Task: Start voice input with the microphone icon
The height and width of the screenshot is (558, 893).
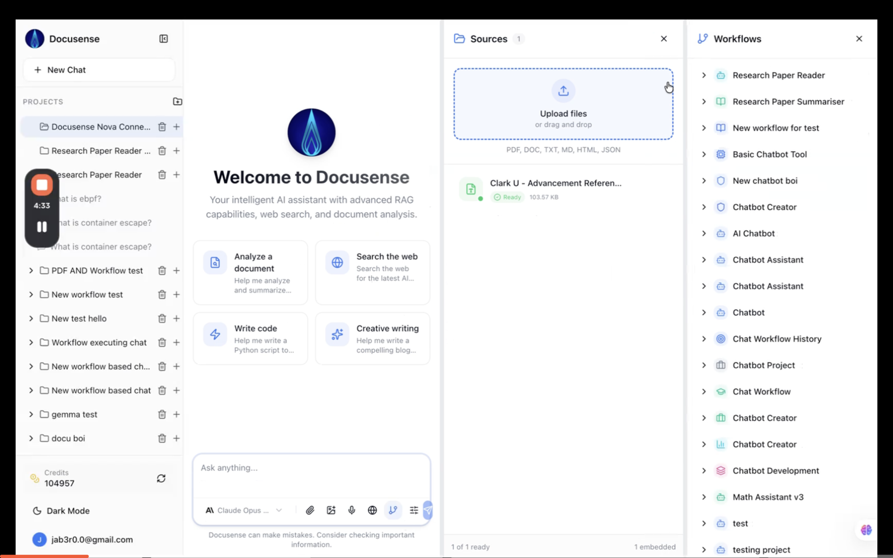Action: (352, 510)
